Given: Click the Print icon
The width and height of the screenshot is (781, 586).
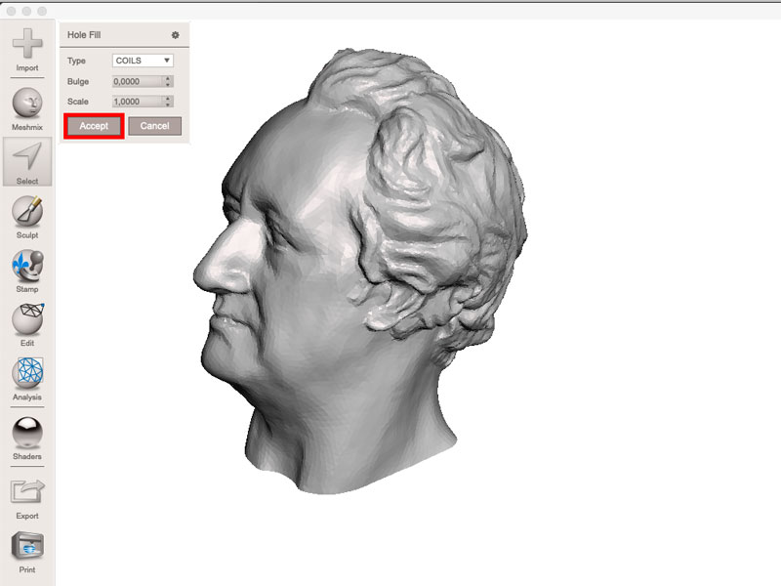Looking at the screenshot, I should pyautogui.click(x=27, y=546).
